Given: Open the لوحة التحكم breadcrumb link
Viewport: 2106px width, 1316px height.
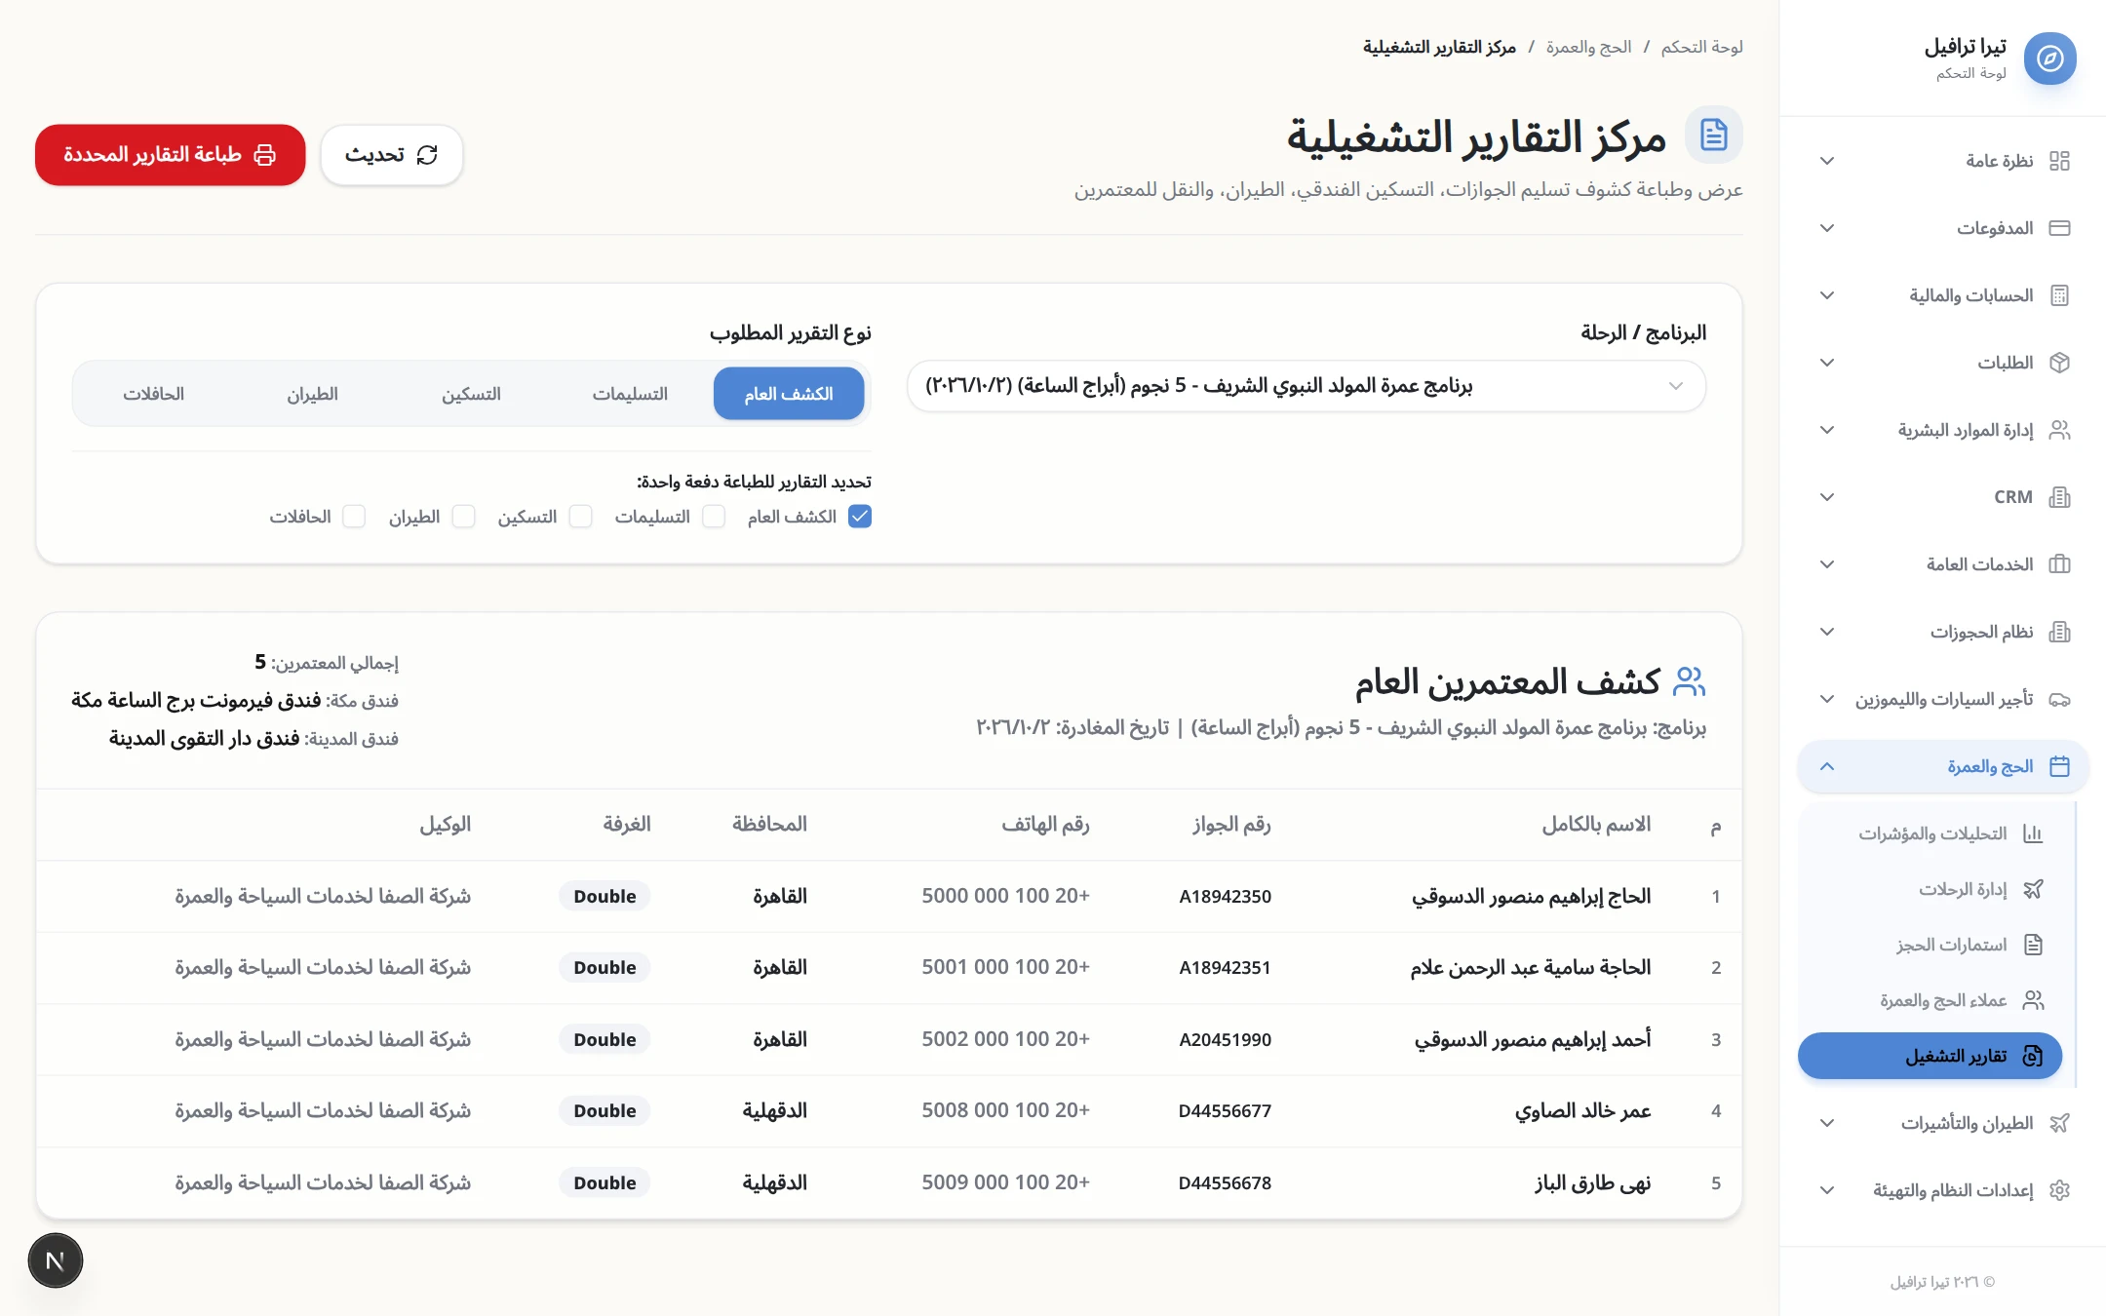Looking at the screenshot, I should click(1702, 47).
